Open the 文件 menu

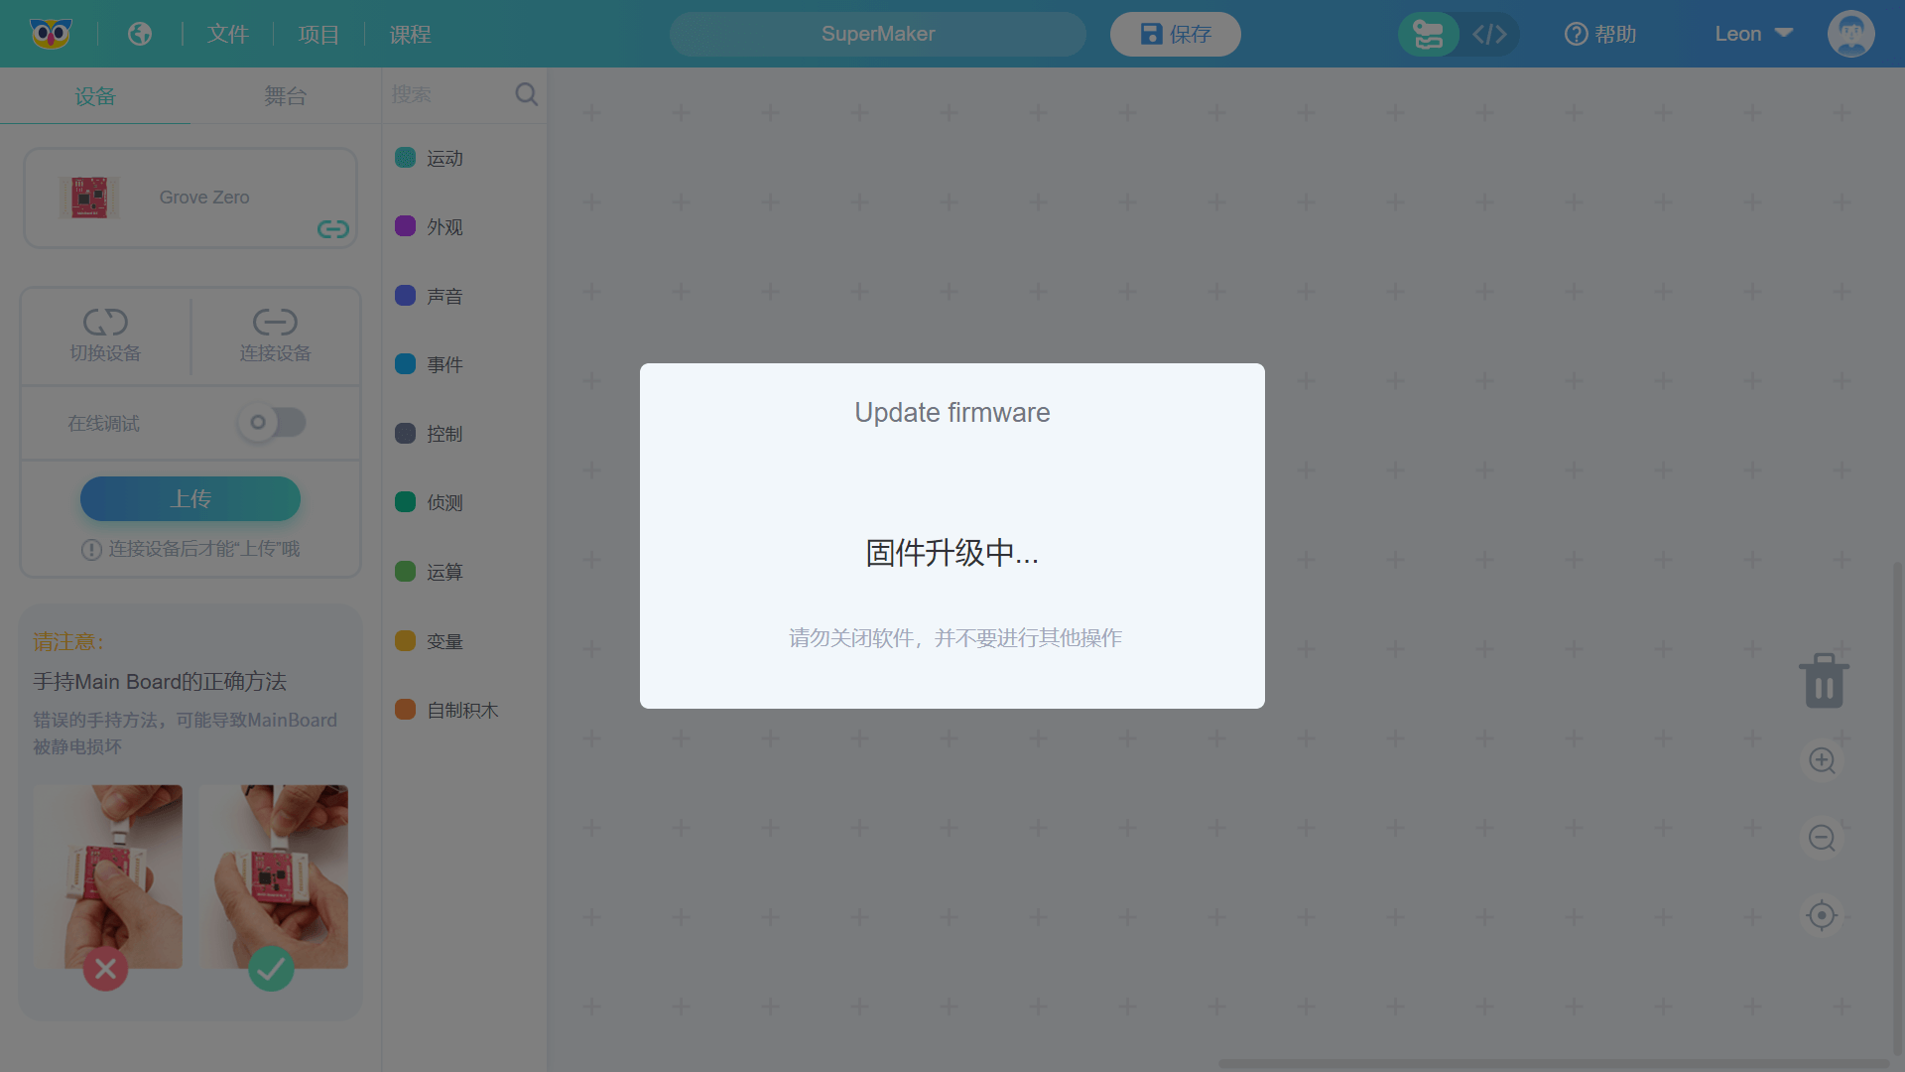pyautogui.click(x=228, y=34)
